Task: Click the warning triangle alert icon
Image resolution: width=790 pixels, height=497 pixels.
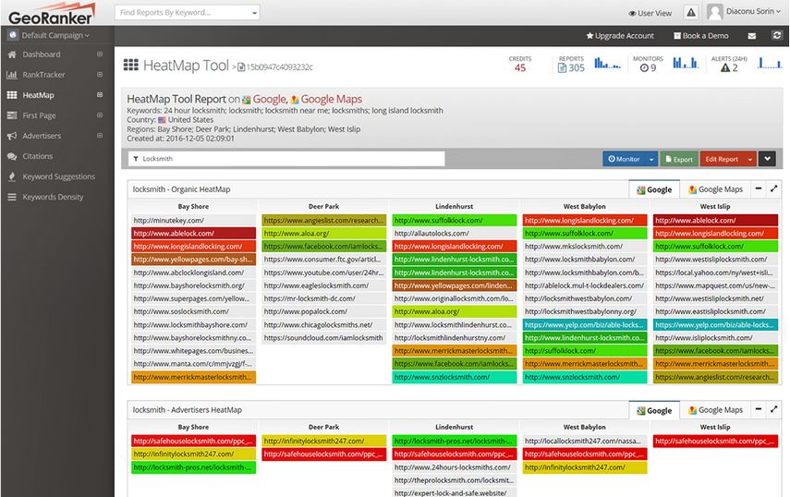Action: (691, 13)
